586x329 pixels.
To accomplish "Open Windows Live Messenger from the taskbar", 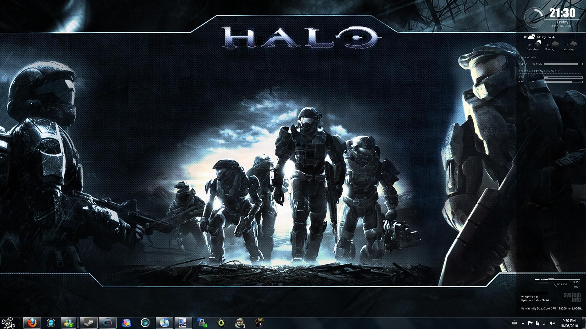I will click(69, 322).
